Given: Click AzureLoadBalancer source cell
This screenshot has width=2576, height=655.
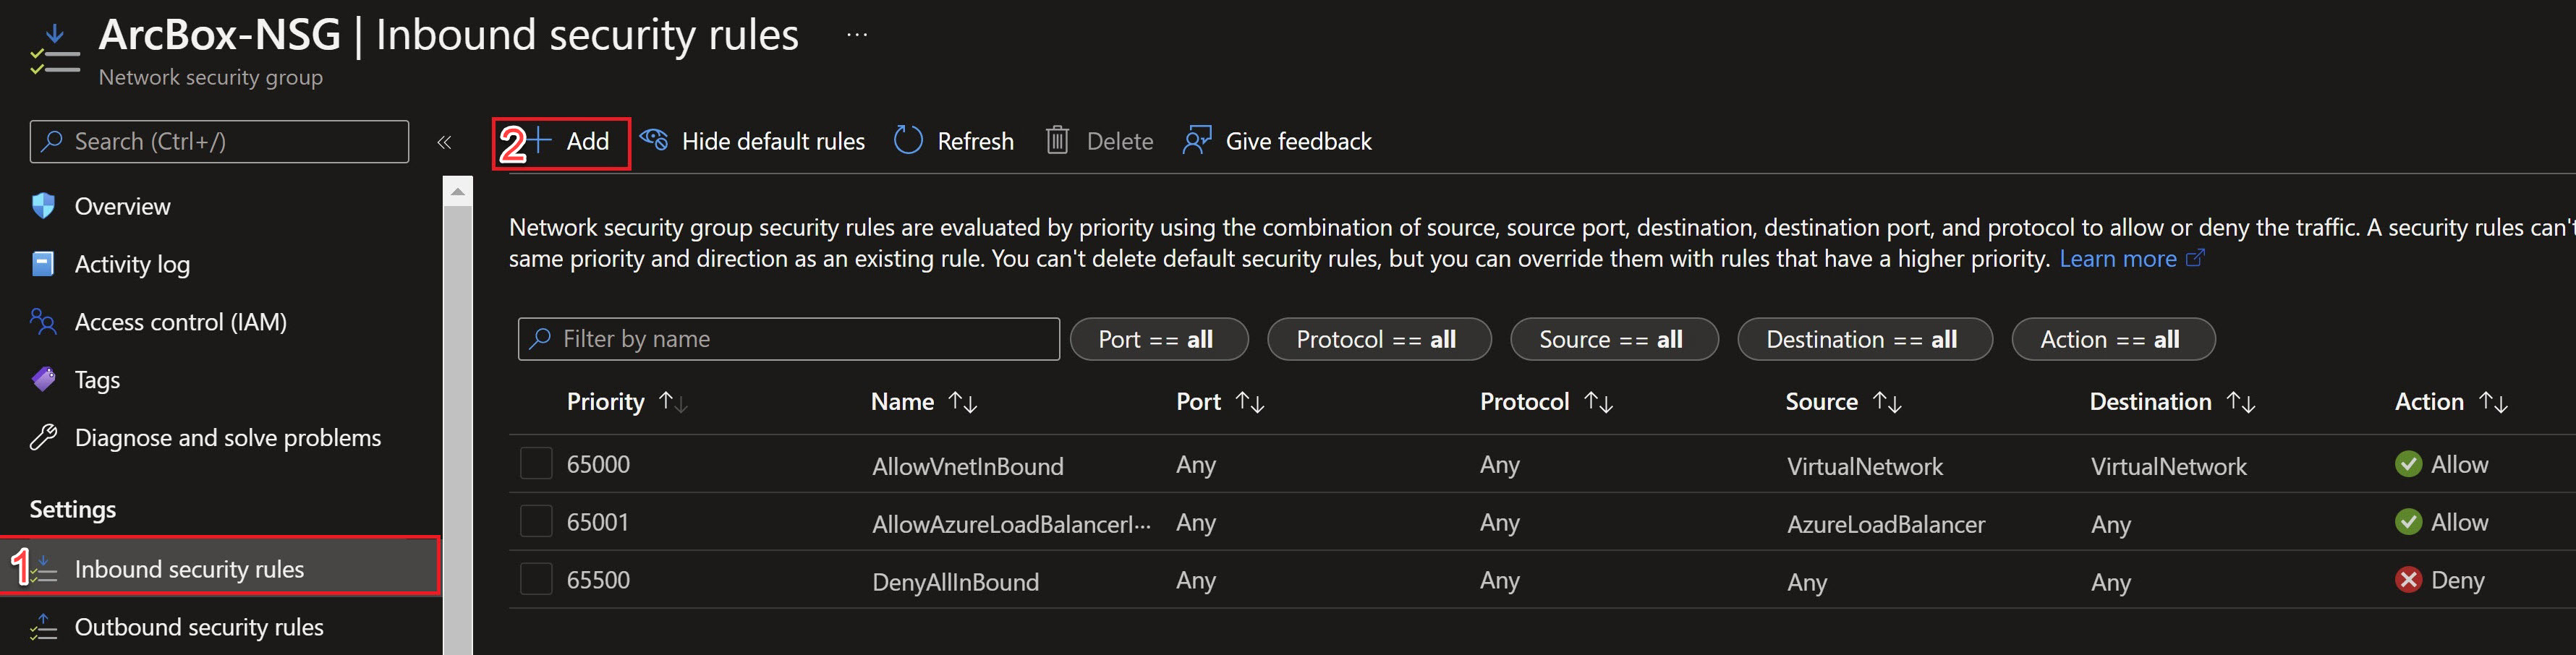Looking at the screenshot, I should [x=1886, y=524].
